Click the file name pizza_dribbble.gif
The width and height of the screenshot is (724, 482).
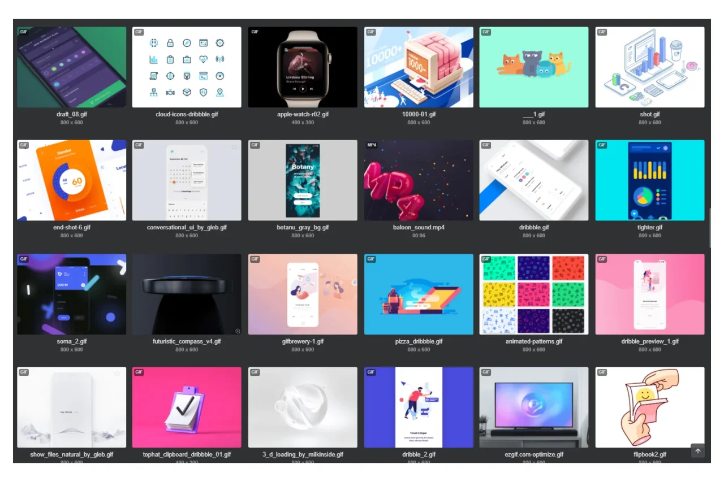point(419,341)
